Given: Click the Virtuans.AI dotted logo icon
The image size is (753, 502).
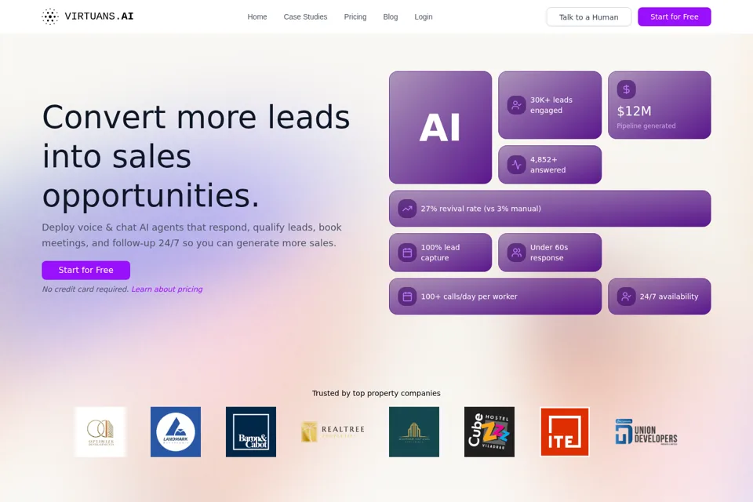Looking at the screenshot, I should [50, 16].
